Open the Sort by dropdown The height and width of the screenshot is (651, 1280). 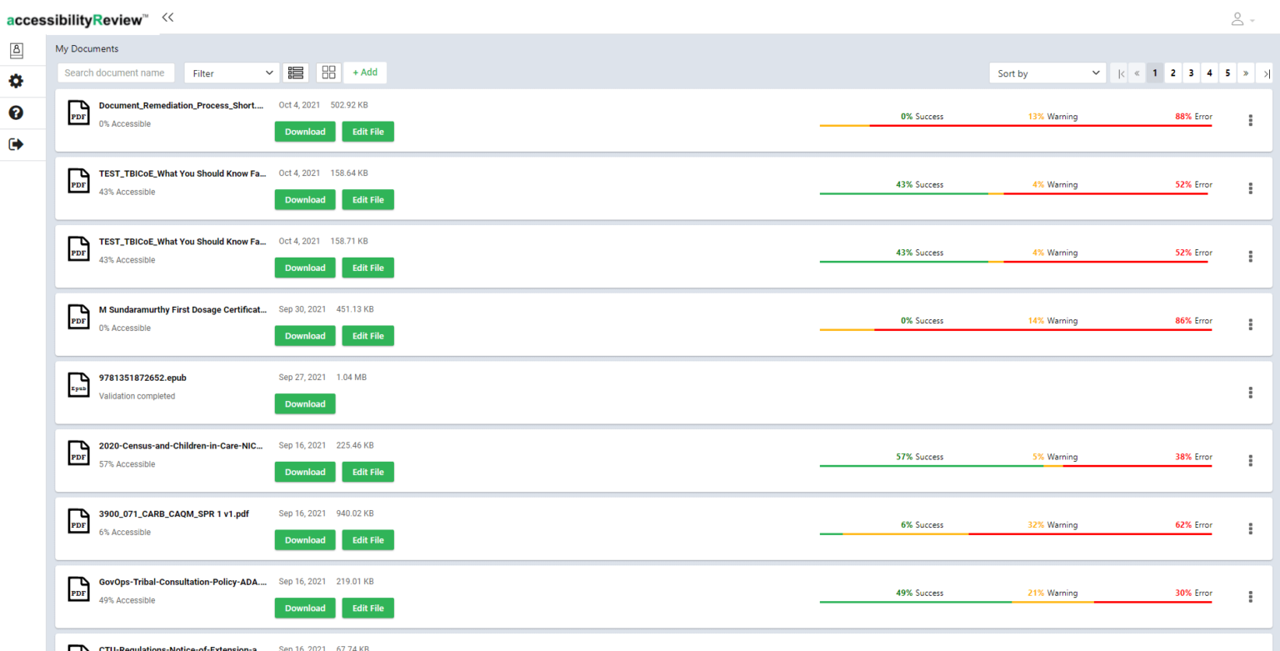pos(1047,73)
